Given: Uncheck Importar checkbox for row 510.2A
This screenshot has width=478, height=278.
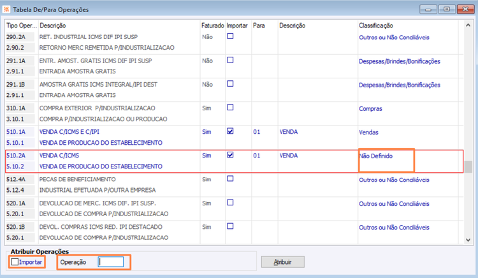Looking at the screenshot, I should 230,155.
